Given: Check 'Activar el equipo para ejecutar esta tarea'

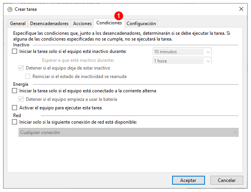Looking at the screenshot, I should point(15,108).
